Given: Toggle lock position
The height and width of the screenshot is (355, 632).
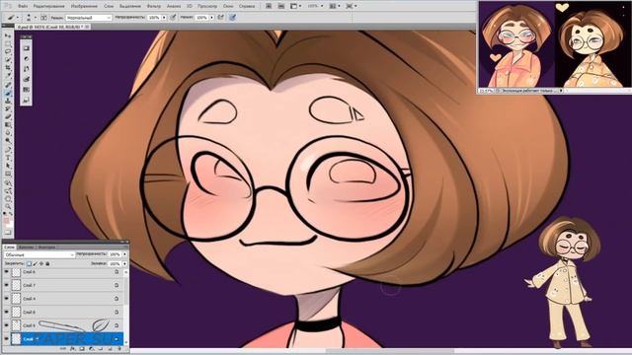Looking at the screenshot, I should point(41,263).
